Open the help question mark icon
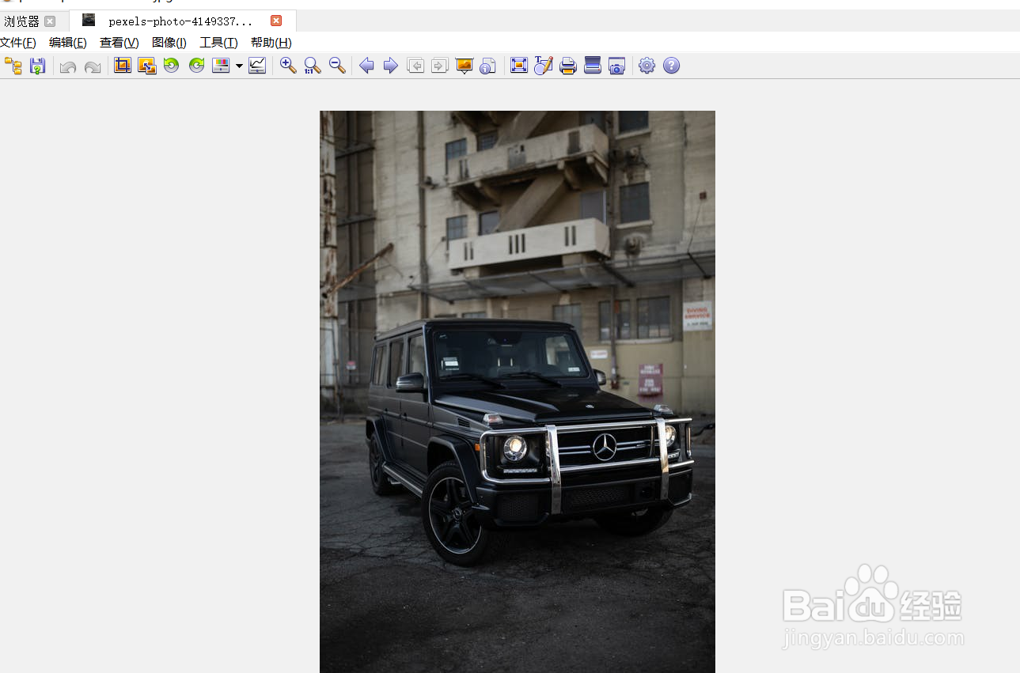This screenshot has width=1020, height=673. click(672, 66)
